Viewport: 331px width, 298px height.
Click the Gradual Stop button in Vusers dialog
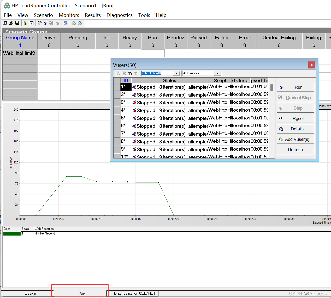click(x=295, y=98)
